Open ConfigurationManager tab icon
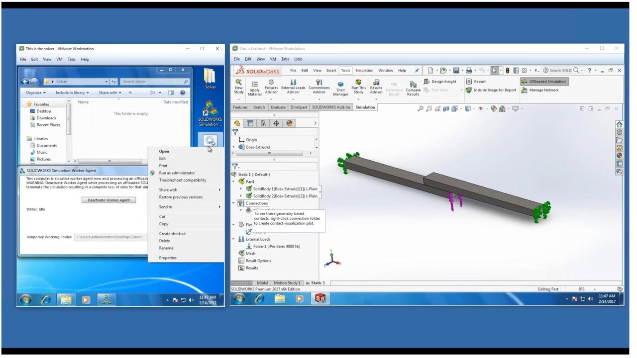The height and width of the screenshot is (358, 637). click(x=263, y=123)
